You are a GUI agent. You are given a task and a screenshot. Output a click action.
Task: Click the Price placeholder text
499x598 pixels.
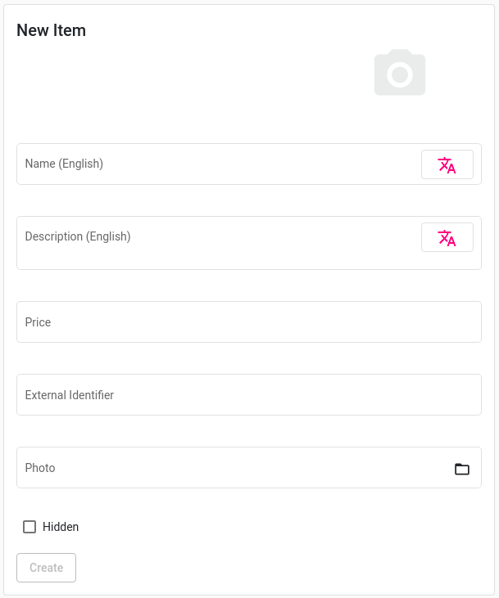point(38,322)
